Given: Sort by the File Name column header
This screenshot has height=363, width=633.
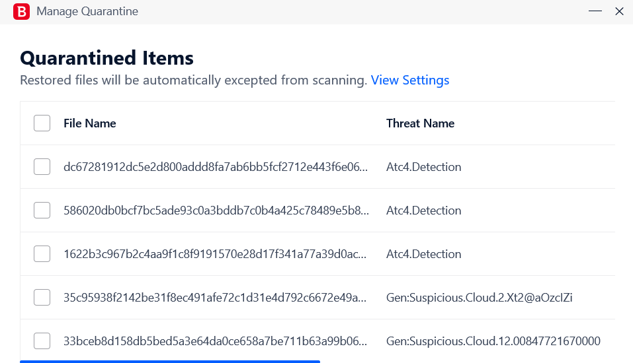Looking at the screenshot, I should (x=89, y=123).
